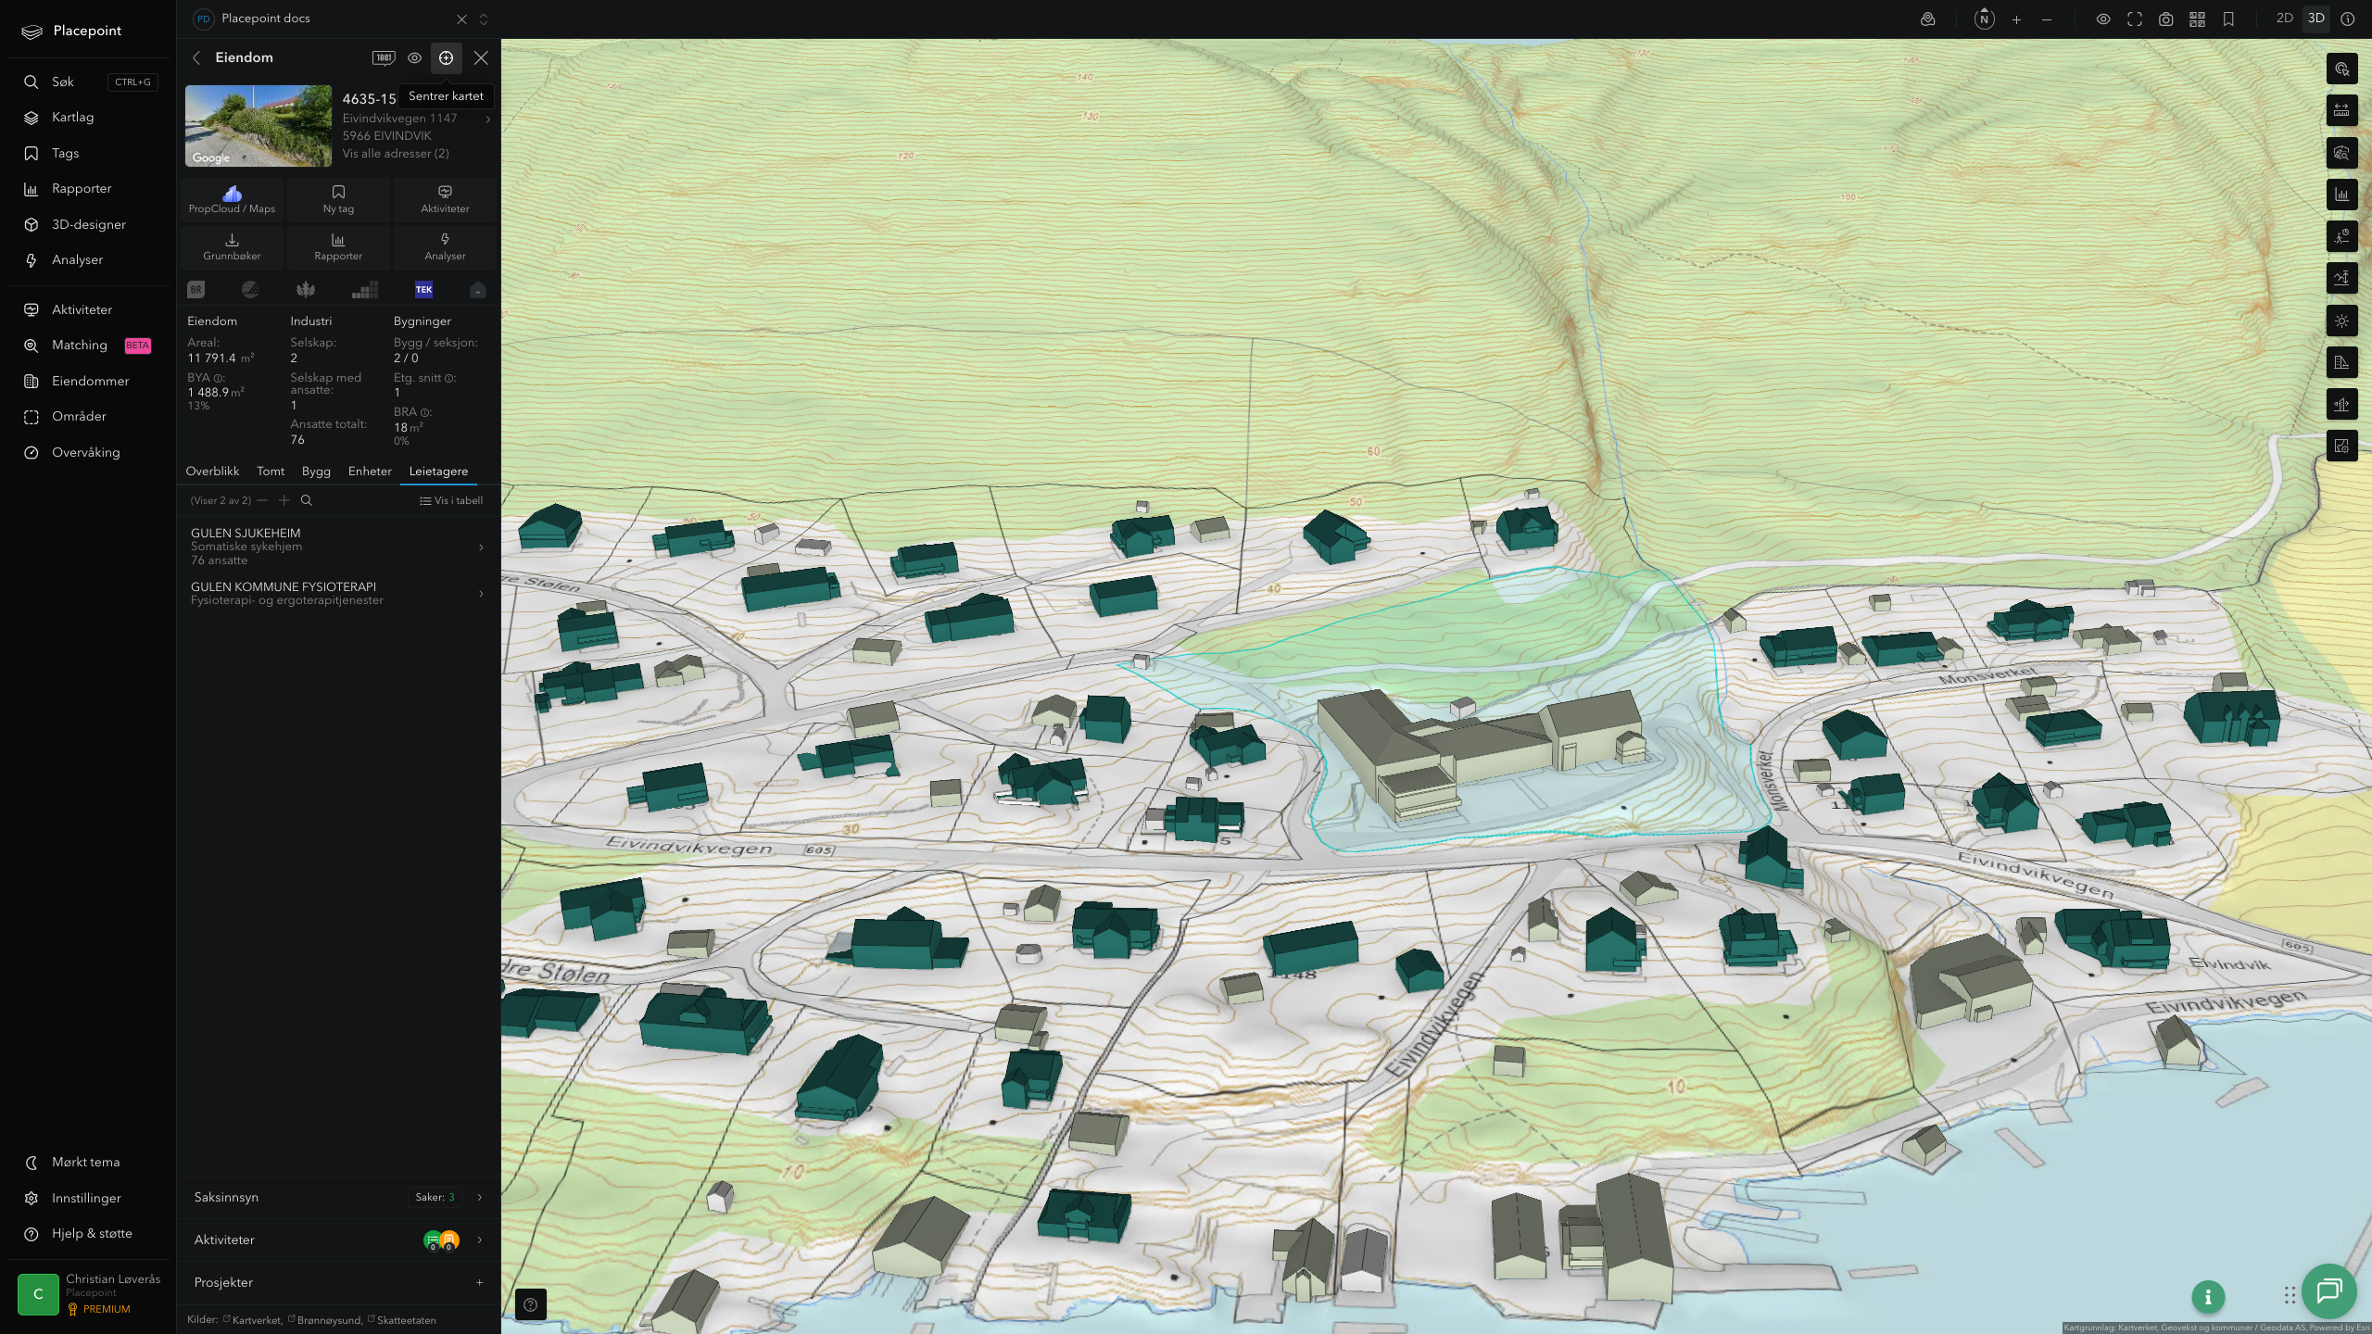This screenshot has width=2372, height=1334.
Task: Reset map orientation with north compass
Action: (x=1984, y=19)
